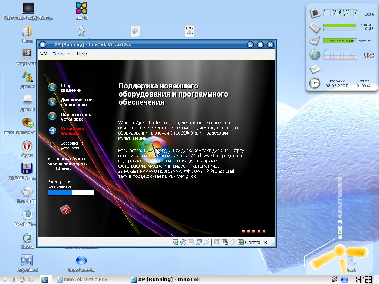Screen dimensions: 379x284
Task: Switch to XP [Running] taskbar entry
Action: 165,280
